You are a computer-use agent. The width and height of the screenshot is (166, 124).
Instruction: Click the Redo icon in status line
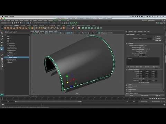[x=21, y=23]
